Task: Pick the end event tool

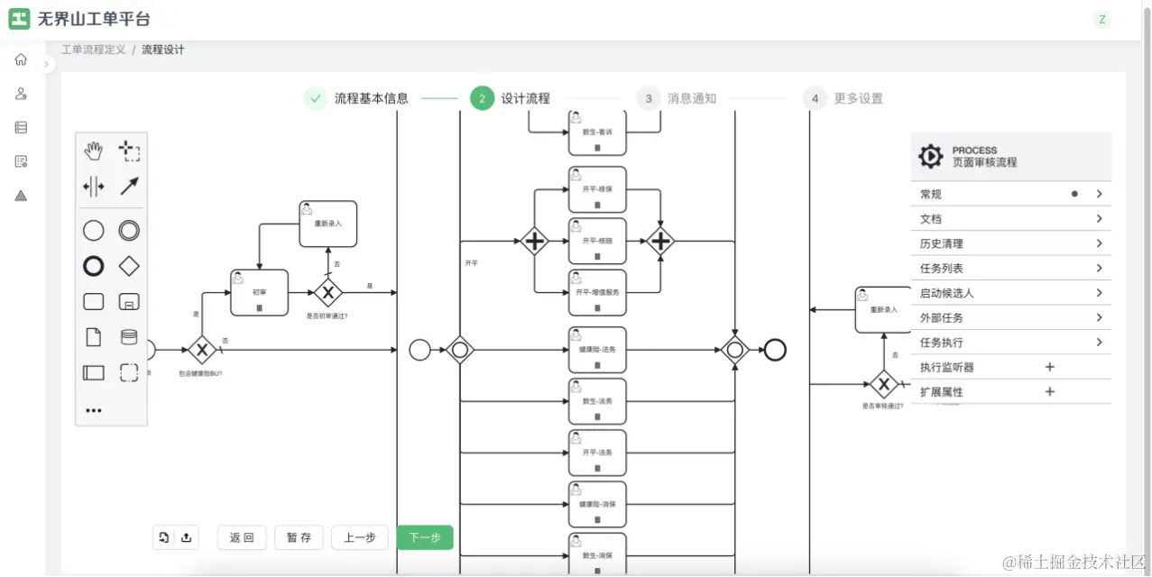Action: point(93,266)
